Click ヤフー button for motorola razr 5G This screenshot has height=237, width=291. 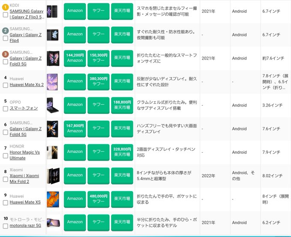click(x=98, y=223)
